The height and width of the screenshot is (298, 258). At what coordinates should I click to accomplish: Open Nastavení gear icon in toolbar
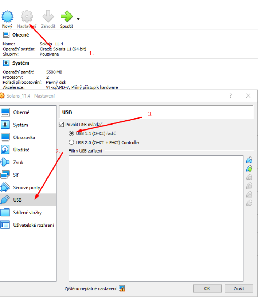[x=27, y=16]
